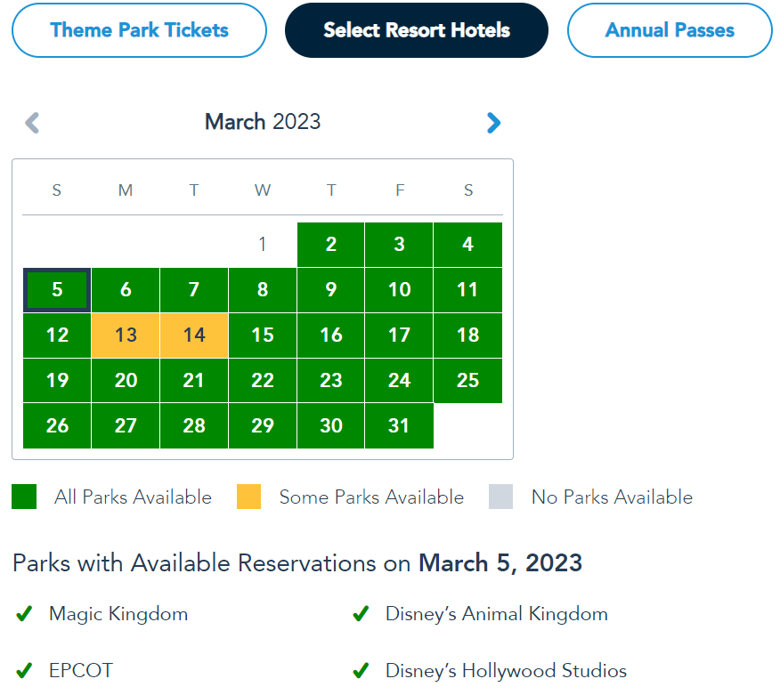The image size is (780, 695).
Task: Click the green All Parks Available swatch
Action: click(25, 497)
